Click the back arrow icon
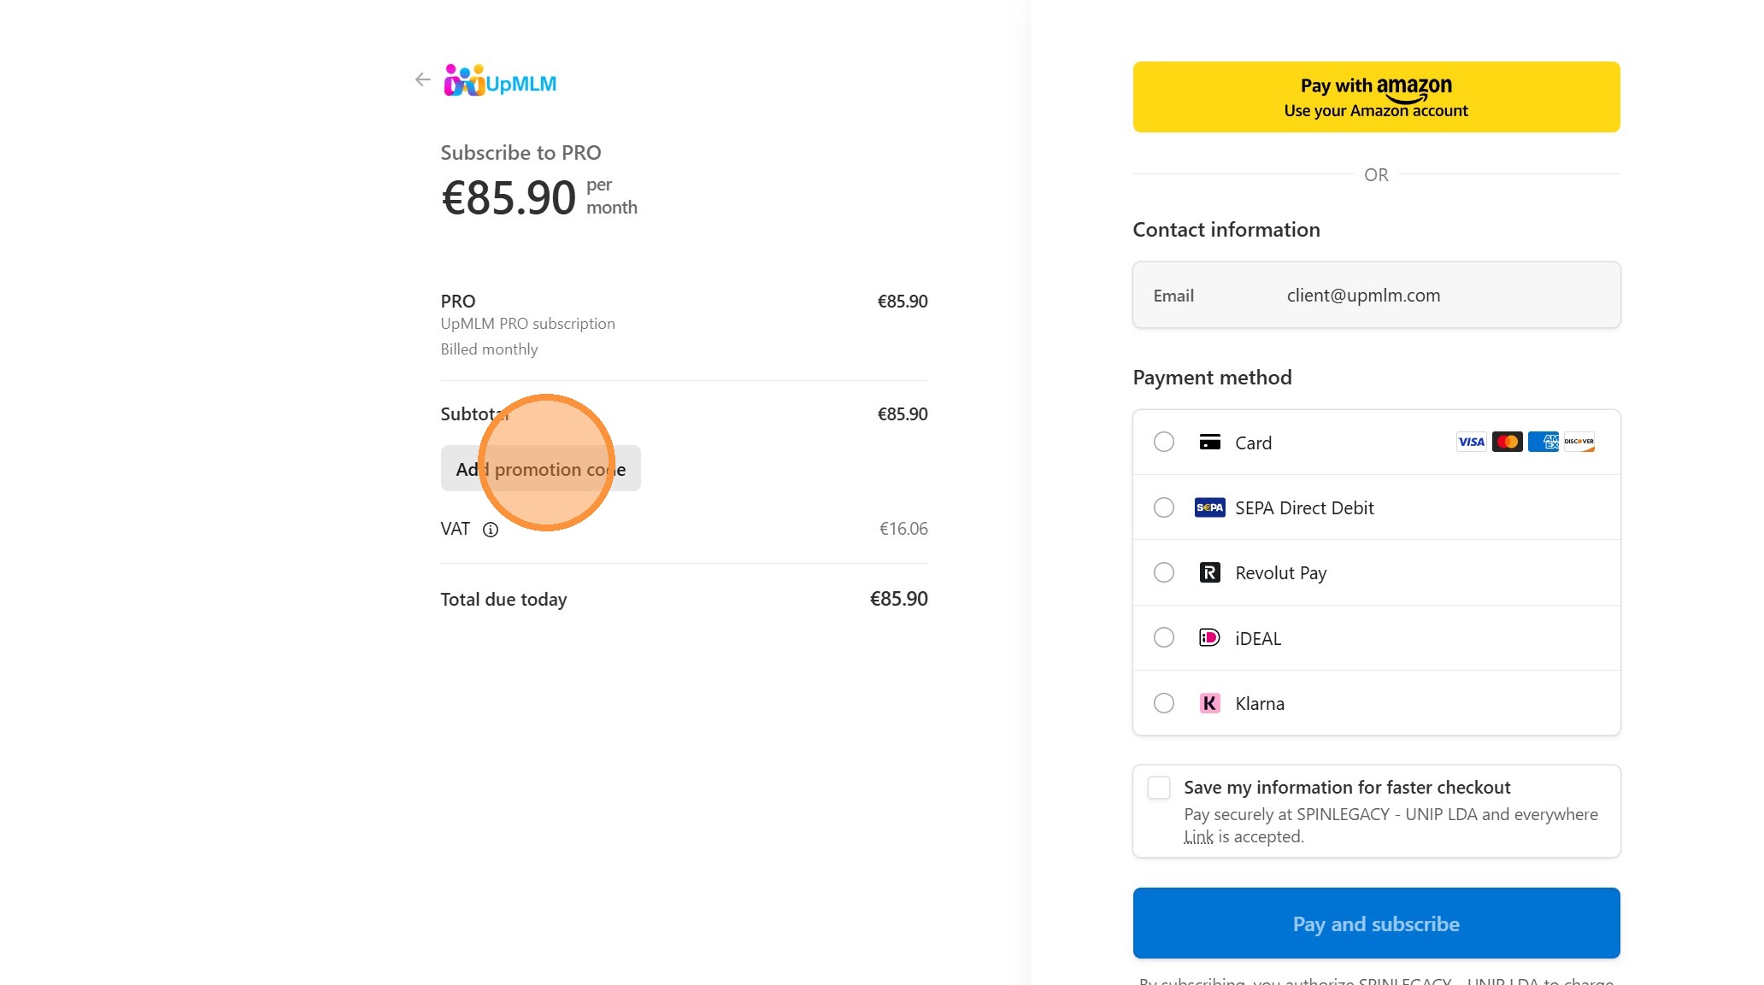The height and width of the screenshot is (985, 1764). coord(422,80)
